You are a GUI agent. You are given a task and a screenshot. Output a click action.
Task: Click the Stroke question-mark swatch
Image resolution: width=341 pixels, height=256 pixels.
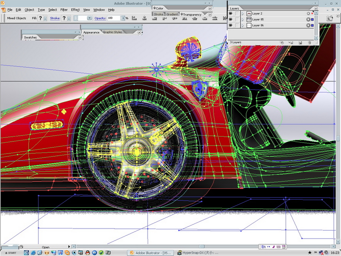[64, 18]
